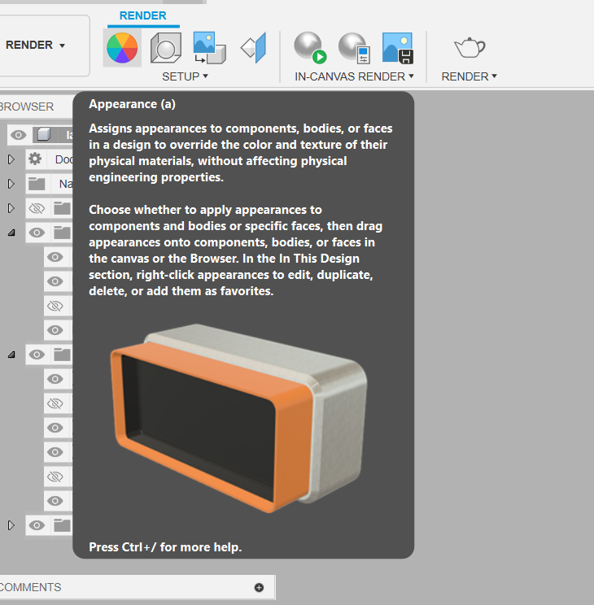Hide the first child of first expanded folder
The image size is (594, 605).
tap(55, 257)
